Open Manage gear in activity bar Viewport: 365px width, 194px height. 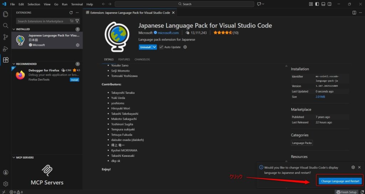point(6,184)
